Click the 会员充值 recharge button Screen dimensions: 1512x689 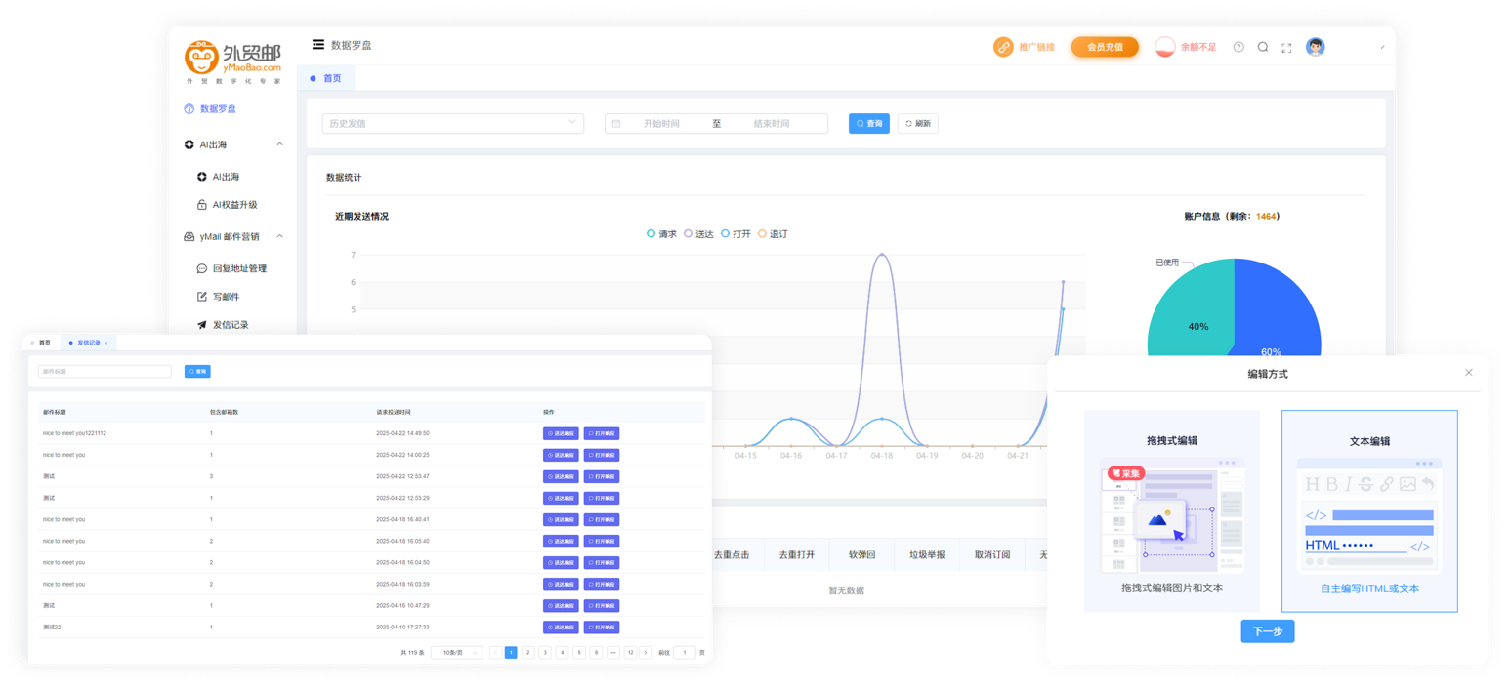pyautogui.click(x=1105, y=47)
